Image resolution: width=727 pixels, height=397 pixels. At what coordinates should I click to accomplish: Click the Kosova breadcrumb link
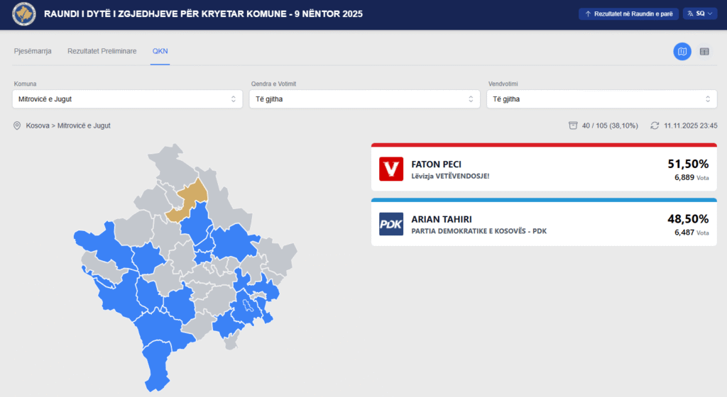(37, 125)
